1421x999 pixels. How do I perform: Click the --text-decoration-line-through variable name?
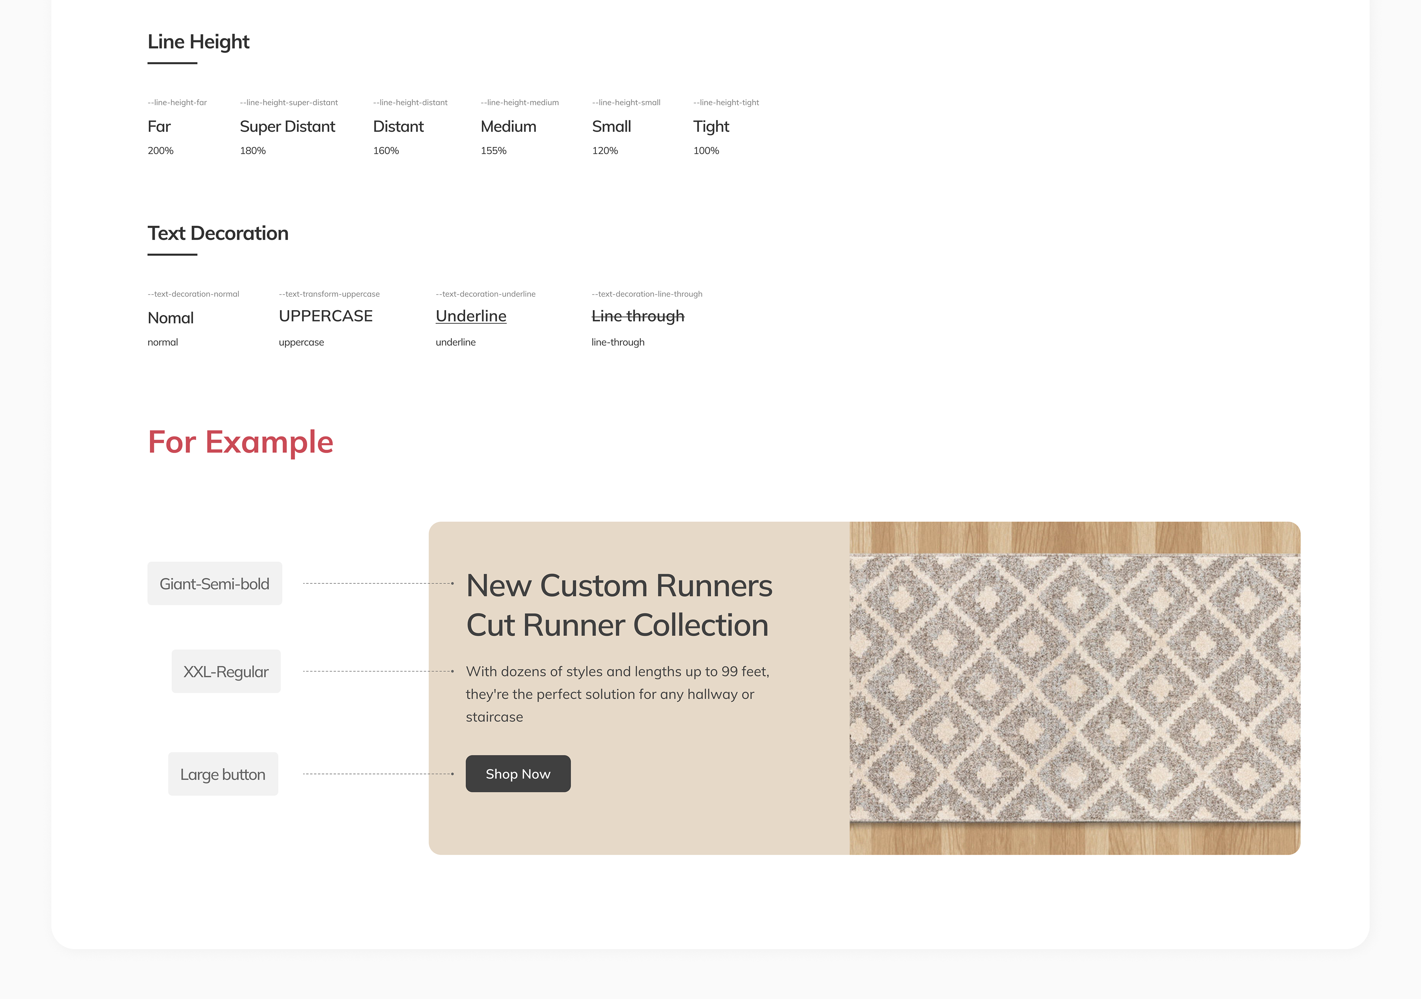click(647, 294)
